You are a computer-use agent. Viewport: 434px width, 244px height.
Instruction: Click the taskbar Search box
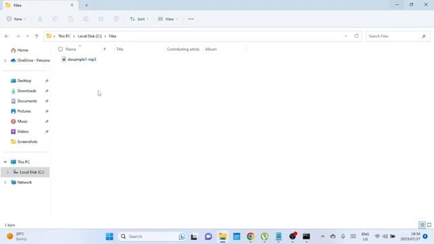(153, 237)
